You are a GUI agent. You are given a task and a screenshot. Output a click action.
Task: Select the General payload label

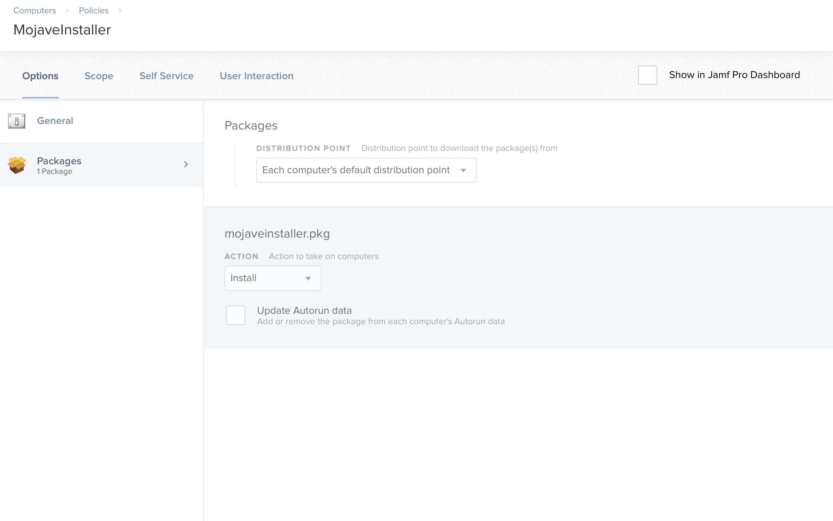click(x=55, y=121)
